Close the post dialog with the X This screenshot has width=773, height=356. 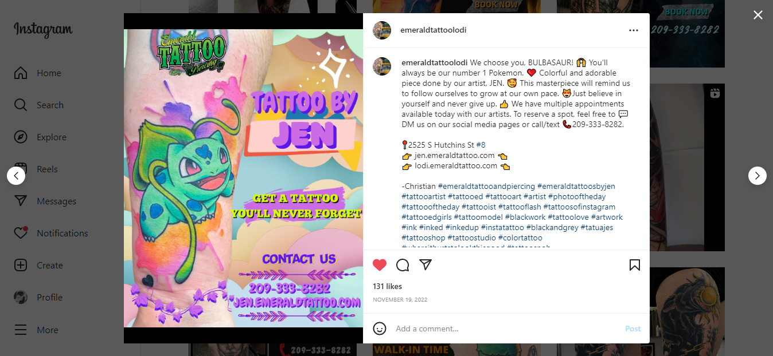click(758, 15)
